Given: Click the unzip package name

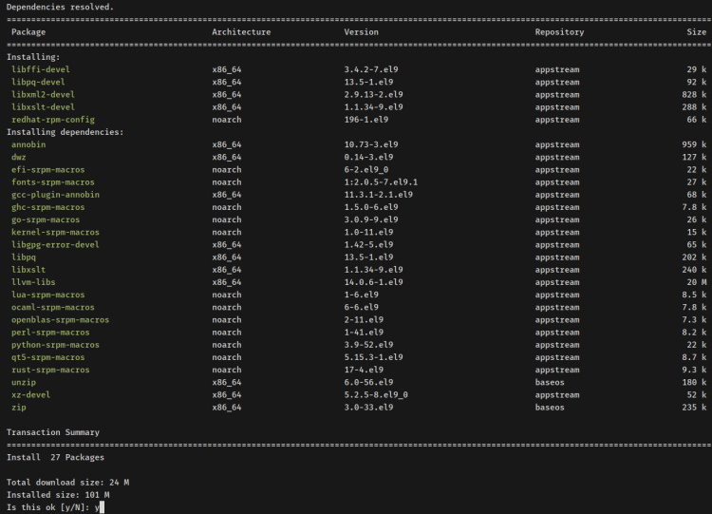Looking at the screenshot, I should (26, 382).
